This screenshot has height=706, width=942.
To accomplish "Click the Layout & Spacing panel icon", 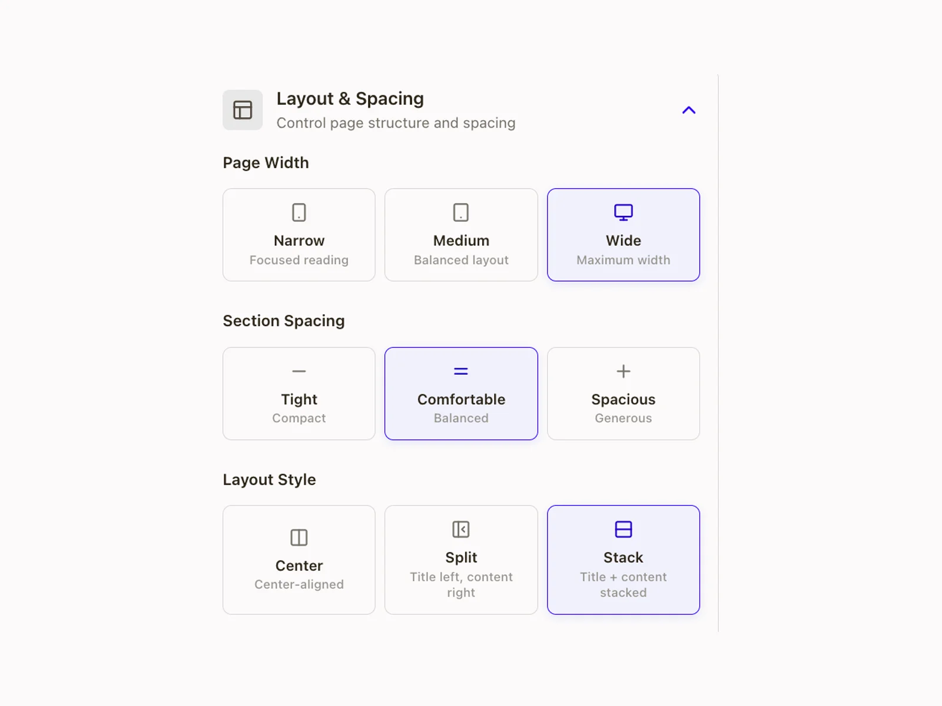I will click(243, 110).
